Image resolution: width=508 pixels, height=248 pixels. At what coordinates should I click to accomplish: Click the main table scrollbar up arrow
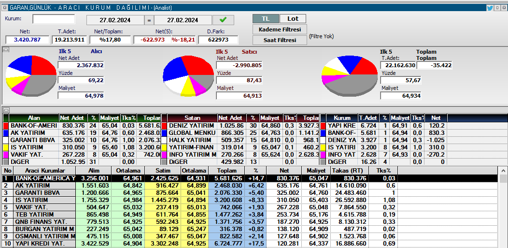tap(503, 171)
